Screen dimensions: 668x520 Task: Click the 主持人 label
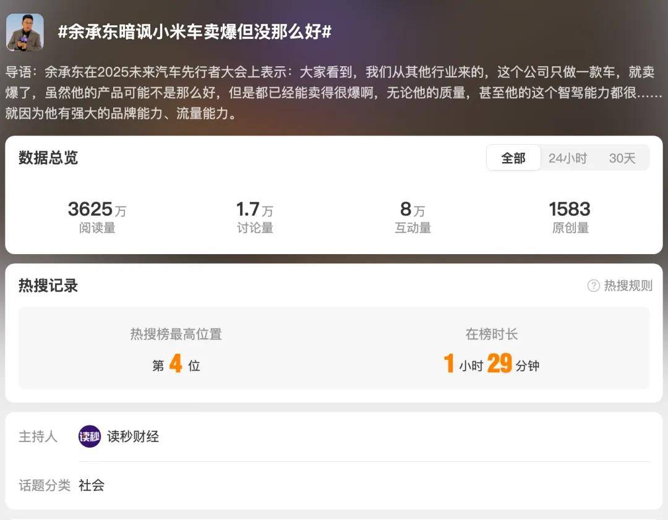point(38,437)
